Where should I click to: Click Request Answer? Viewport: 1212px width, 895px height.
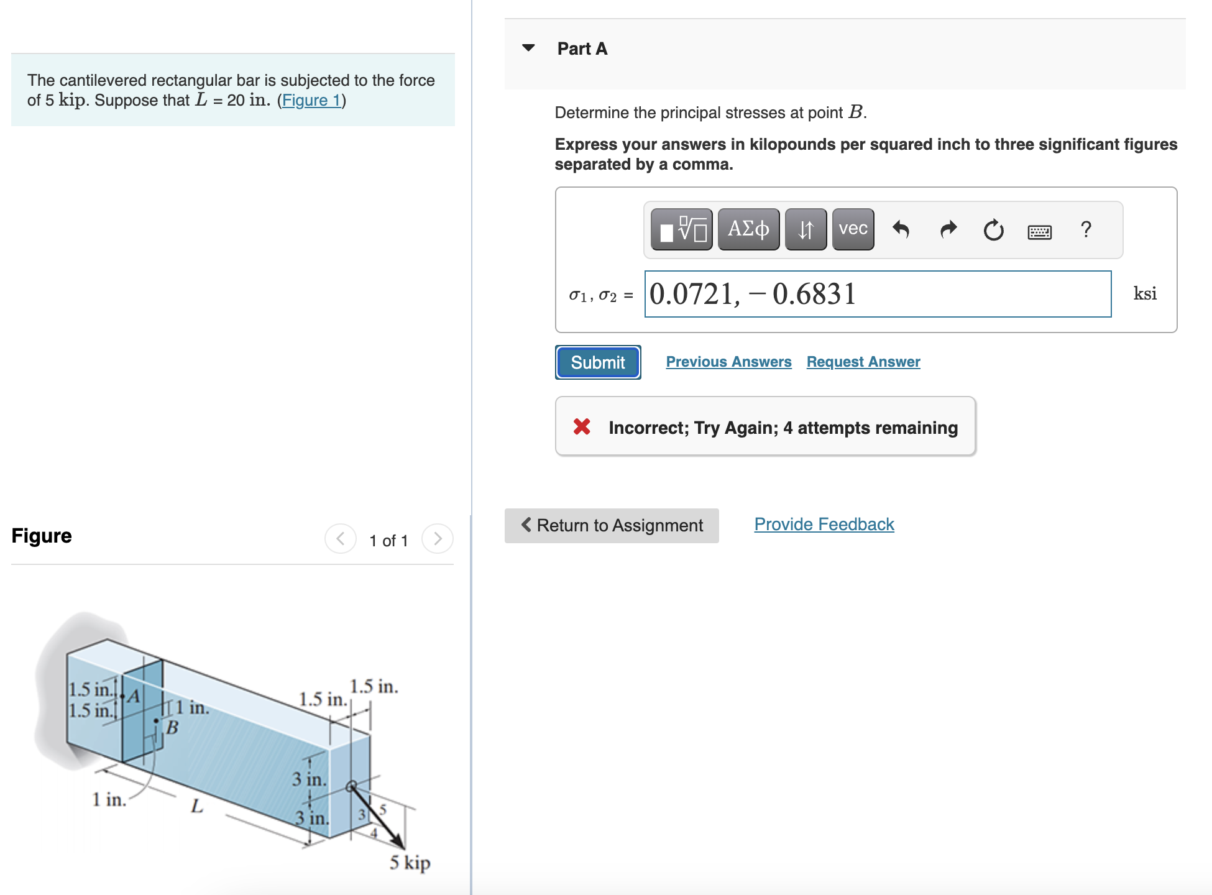863,361
